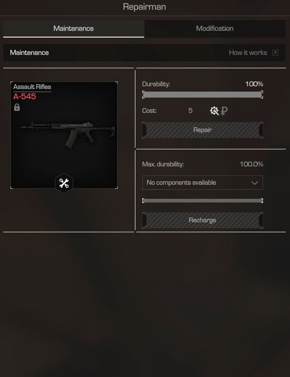Click the question mark help icon

[275, 53]
